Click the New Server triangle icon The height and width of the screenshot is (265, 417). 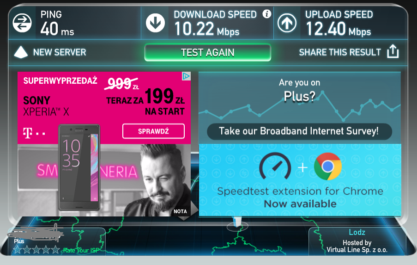coord(21,52)
